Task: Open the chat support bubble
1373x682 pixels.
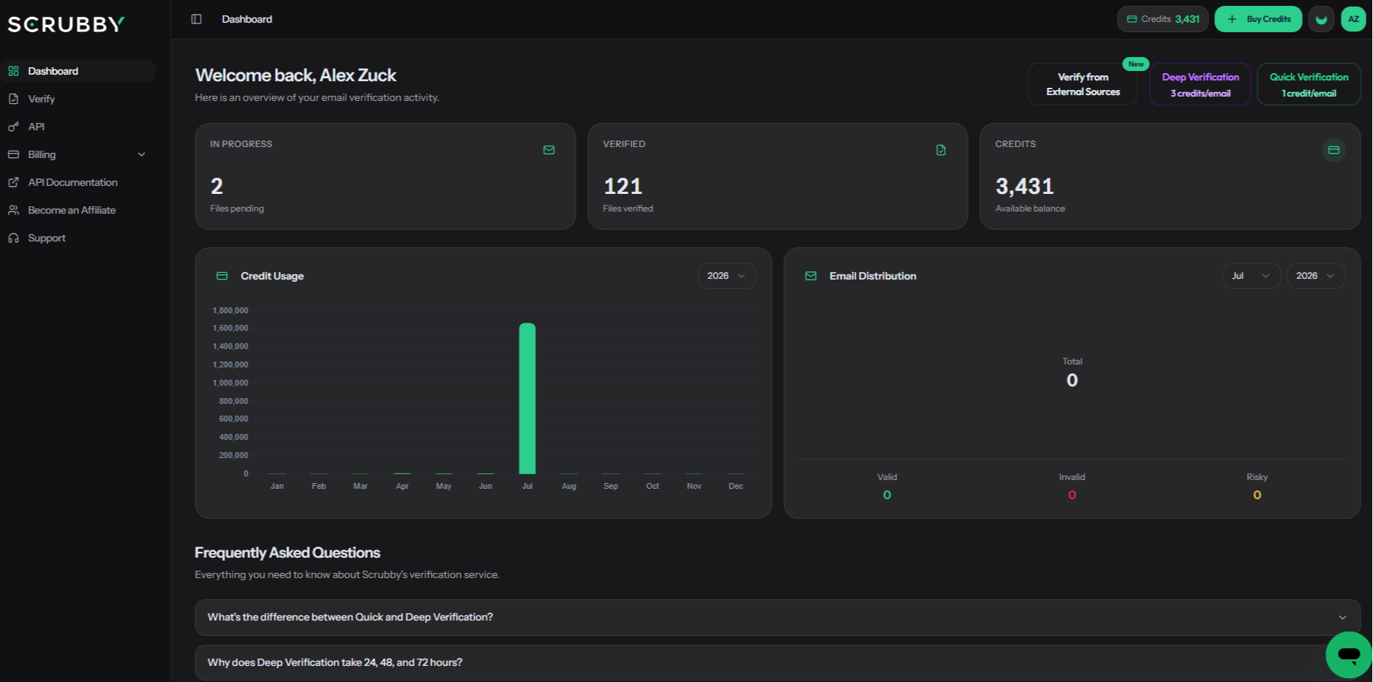Action: coord(1348,655)
